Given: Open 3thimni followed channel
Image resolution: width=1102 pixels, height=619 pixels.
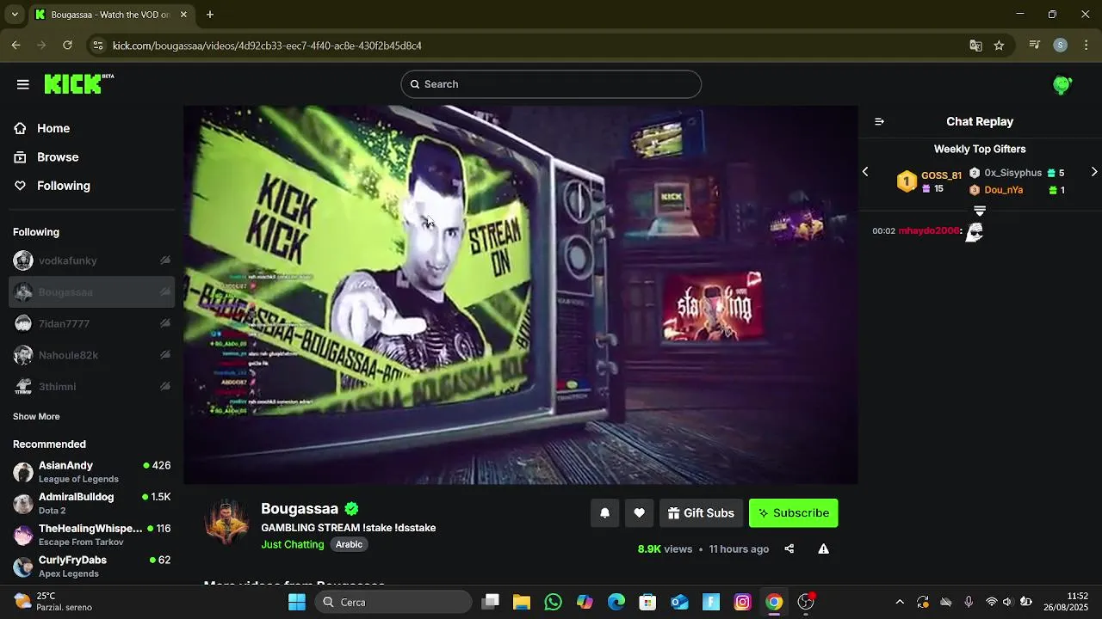Looking at the screenshot, I should (x=91, y=387).
